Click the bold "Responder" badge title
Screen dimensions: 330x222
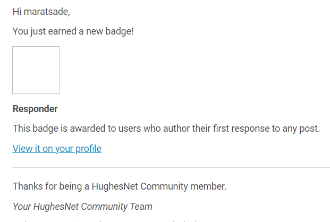35,109
